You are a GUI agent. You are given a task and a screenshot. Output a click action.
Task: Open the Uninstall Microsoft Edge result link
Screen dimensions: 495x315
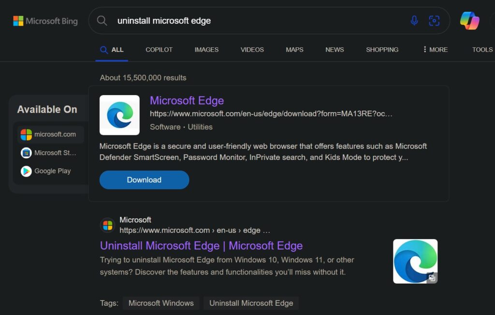(201, 245)
